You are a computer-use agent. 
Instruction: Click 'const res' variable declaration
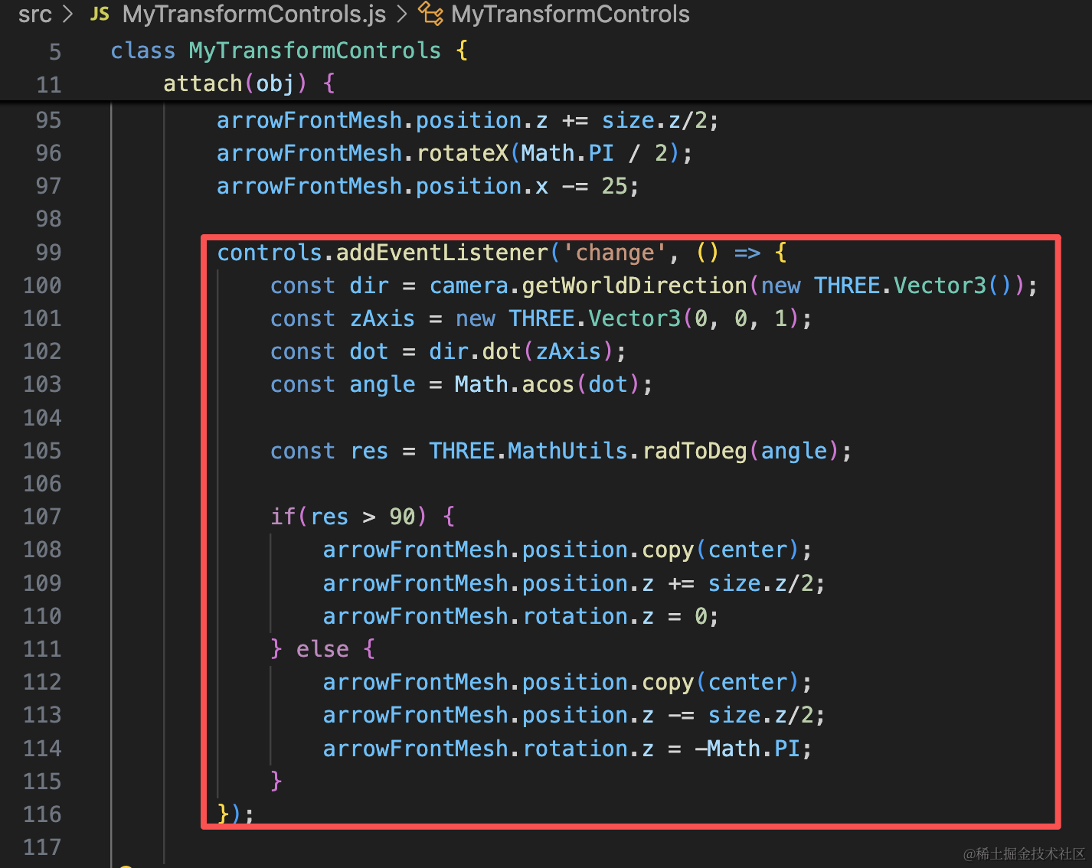(329, 451)
